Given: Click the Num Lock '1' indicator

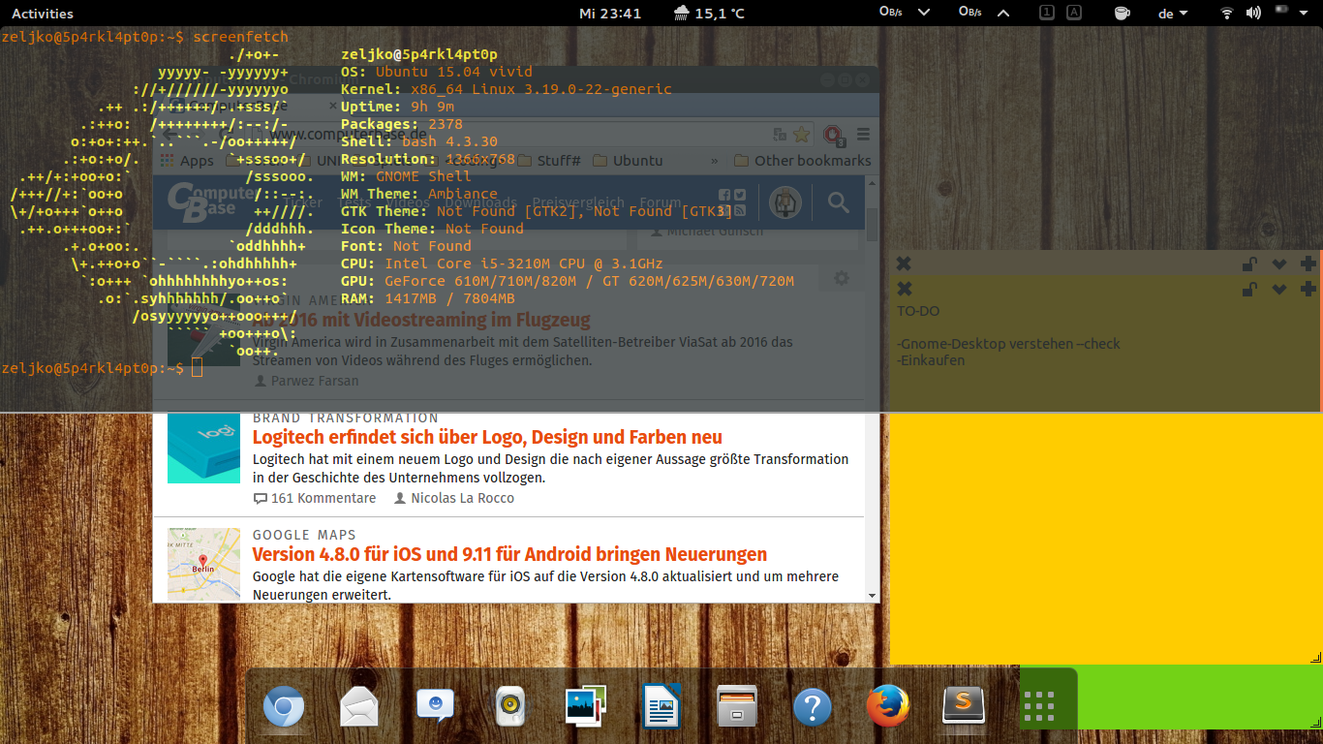Looking at the screenshot, I should coord(1047,13).
